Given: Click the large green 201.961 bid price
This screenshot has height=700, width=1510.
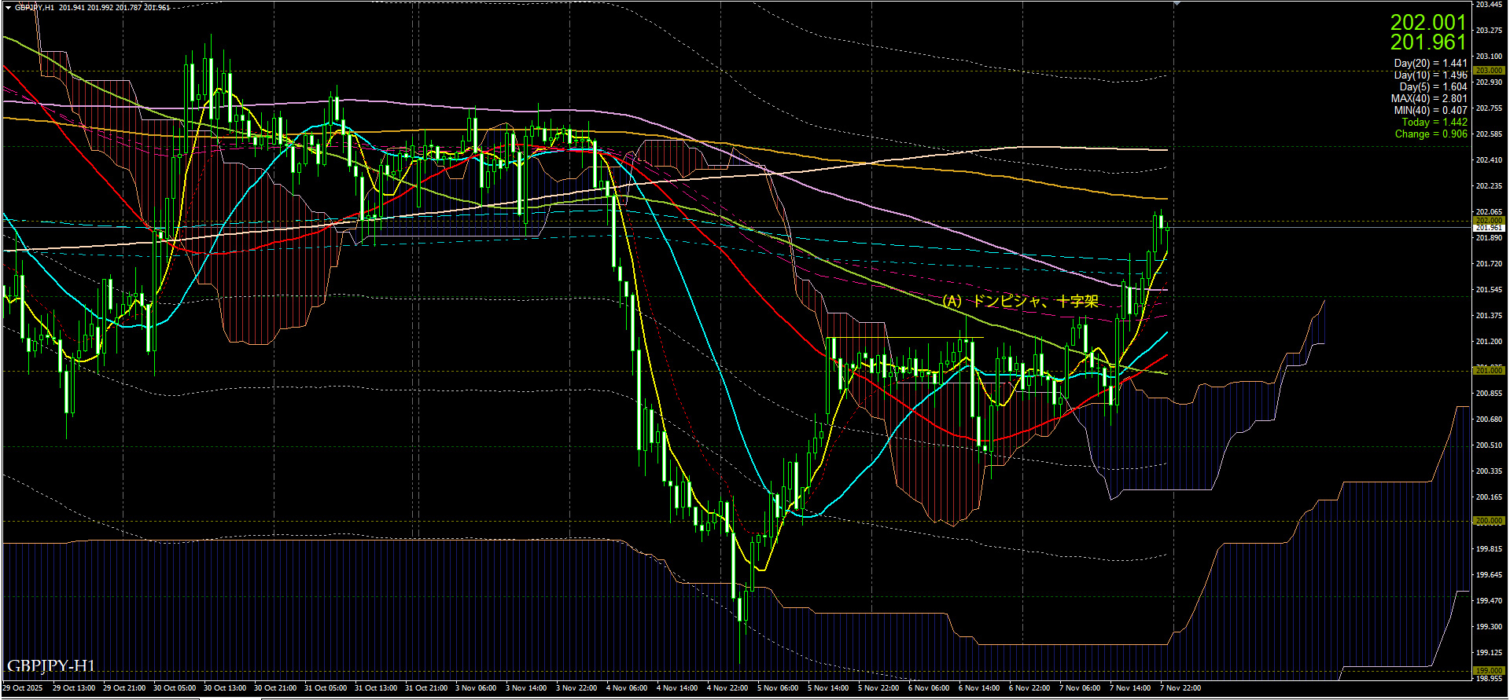Looking at the screenshot, I should click(1427, 42).
